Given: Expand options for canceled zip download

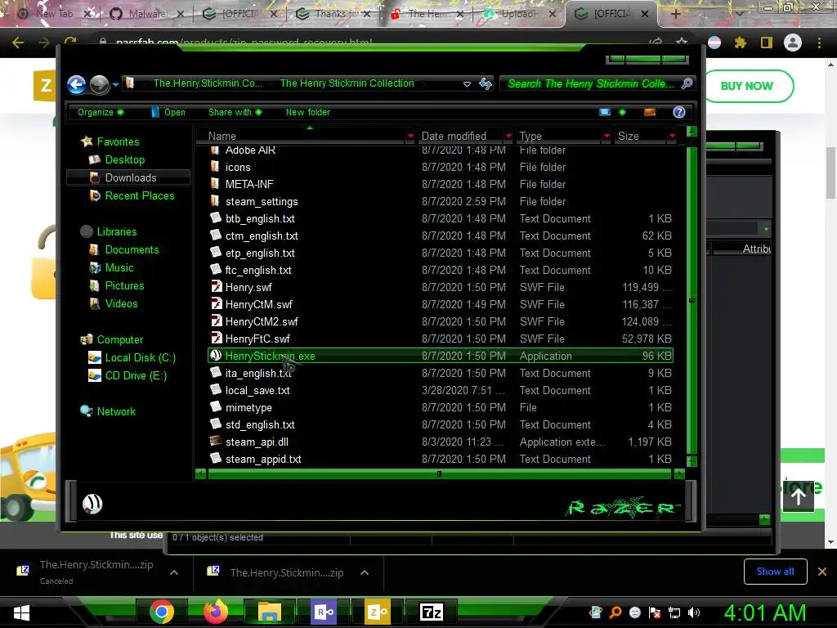Looking at the screenshot, I should click(x=174, y=572).
